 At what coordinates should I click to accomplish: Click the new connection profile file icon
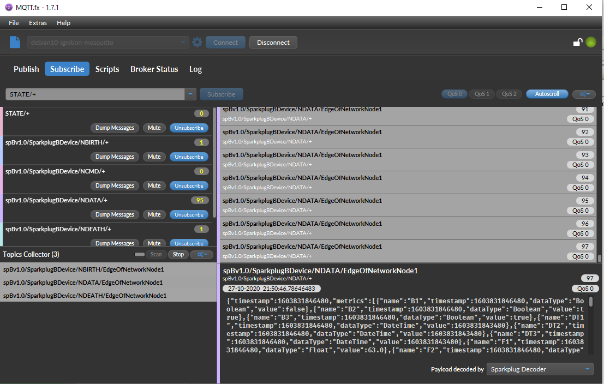[x=15, y=42]
